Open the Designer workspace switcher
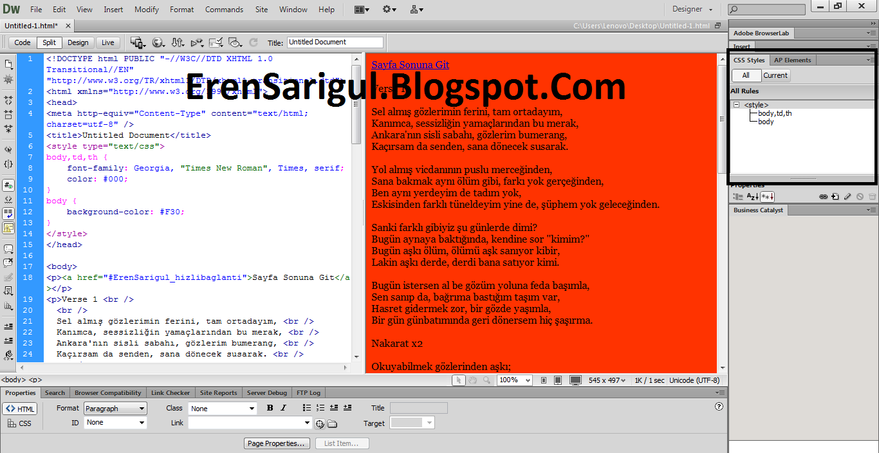This screenshot has width=879, height=453. 693,9
